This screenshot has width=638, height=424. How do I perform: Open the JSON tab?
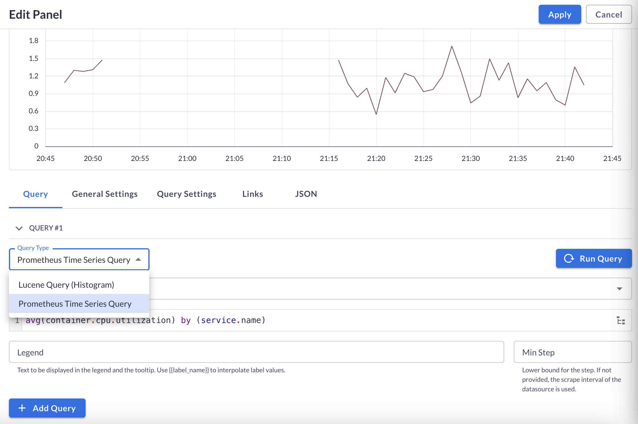pos(306,194)
